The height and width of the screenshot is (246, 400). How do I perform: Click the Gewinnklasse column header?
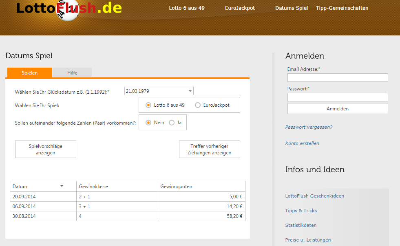[117, 187]
